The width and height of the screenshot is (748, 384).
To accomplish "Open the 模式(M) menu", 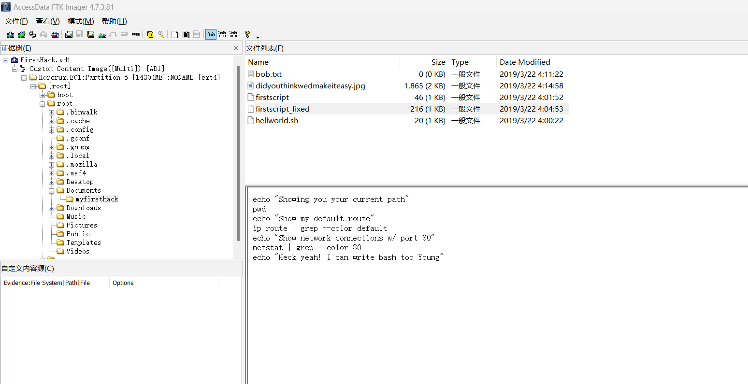I will pos(81,21).
